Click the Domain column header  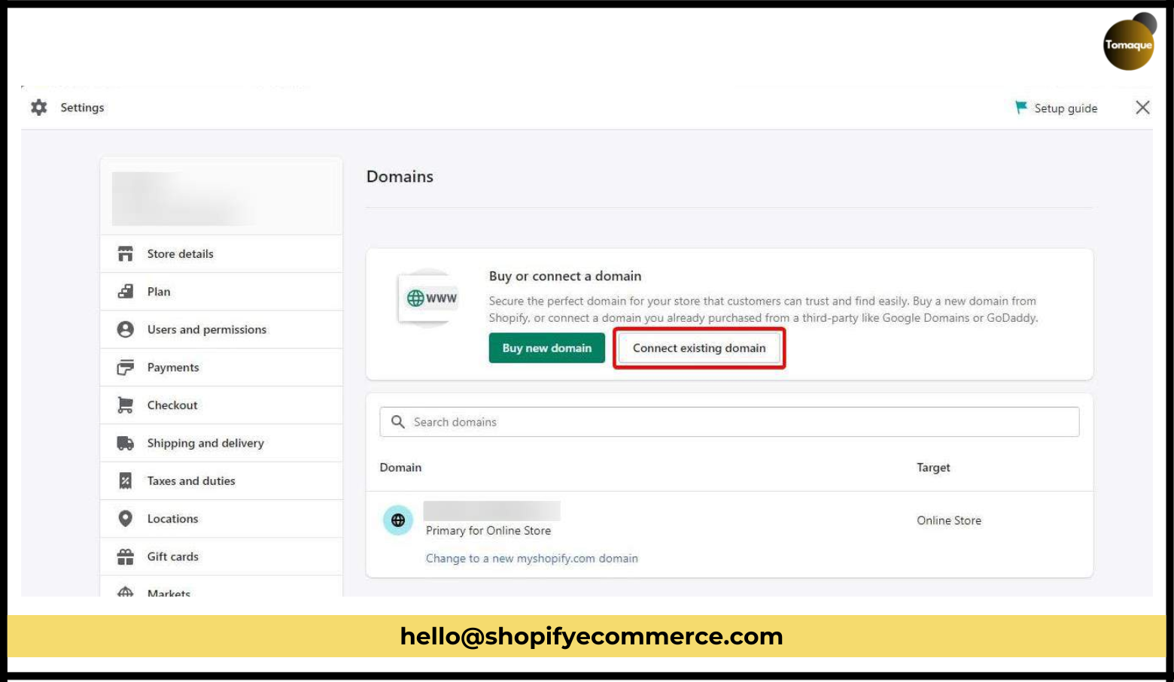click(x=400, y=468)
